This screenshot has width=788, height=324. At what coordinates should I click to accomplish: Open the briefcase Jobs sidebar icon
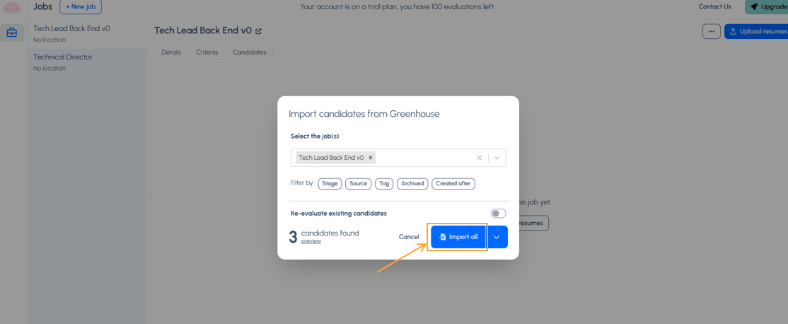[x=11, y=33]
